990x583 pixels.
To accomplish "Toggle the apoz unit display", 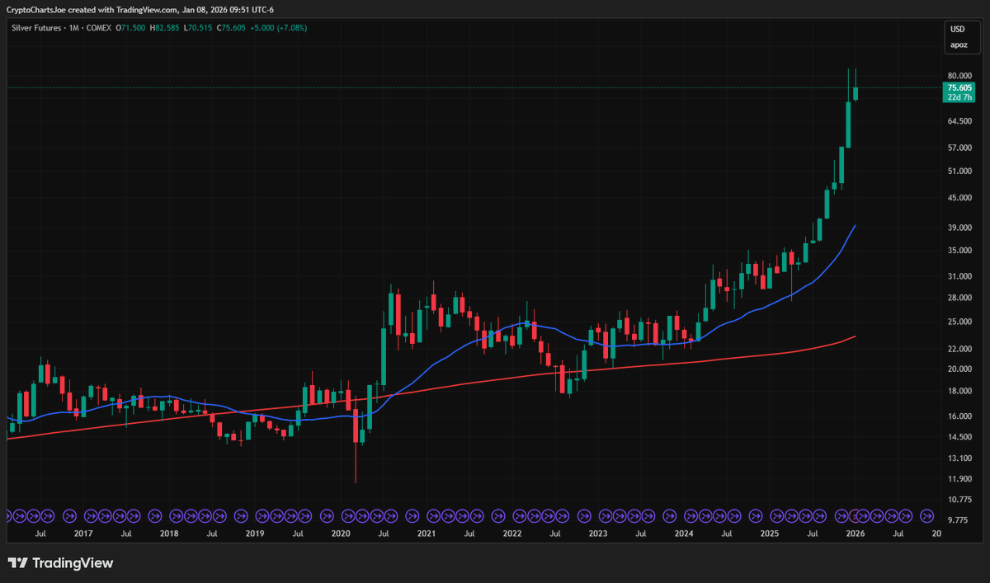I will (961, 45).
